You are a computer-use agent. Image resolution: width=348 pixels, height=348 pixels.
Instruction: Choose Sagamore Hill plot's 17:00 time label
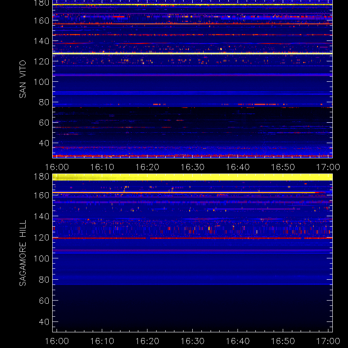(328, 341)
